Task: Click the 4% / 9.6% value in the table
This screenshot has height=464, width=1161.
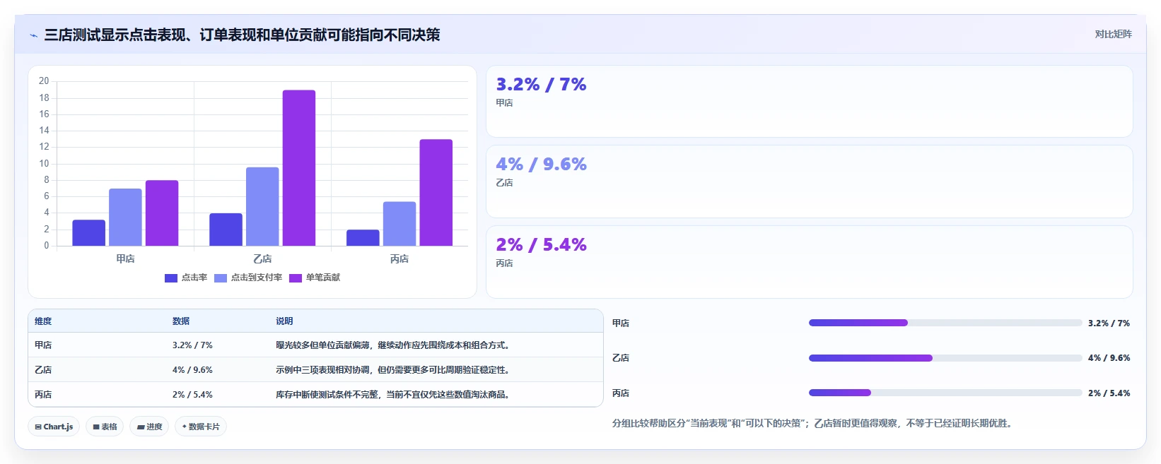Action: (192, 370)
